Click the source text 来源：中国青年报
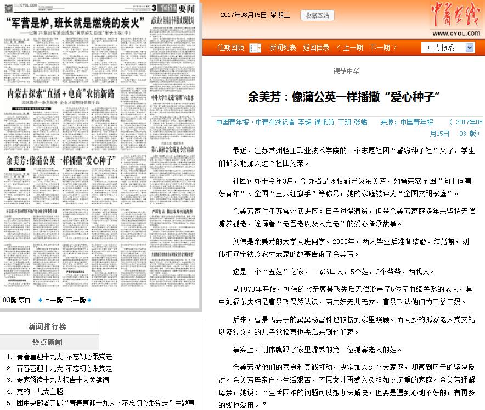Image resolution: width=485 pixels, height=410 pixels. click(407, 122)
